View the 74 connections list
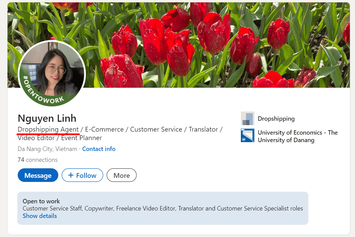 37,160
